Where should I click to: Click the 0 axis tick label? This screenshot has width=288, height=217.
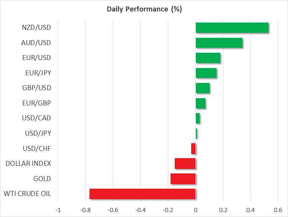[x=195, y=210]
